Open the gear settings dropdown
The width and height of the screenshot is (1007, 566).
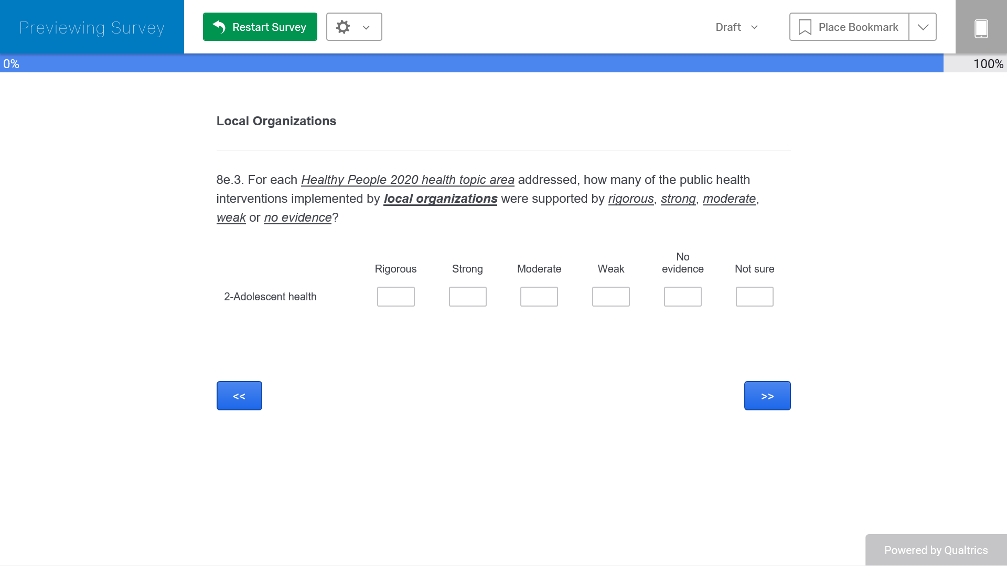343,27
